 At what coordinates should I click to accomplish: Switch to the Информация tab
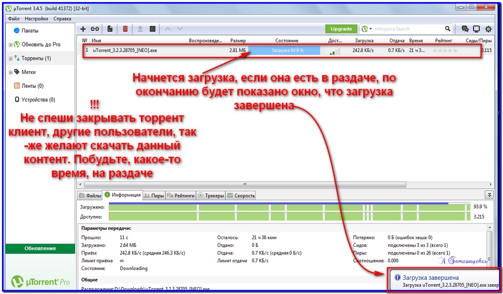point(122,195)
